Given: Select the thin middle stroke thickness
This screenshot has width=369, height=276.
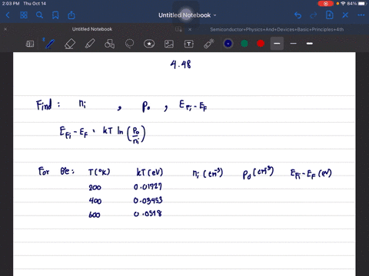Looking at the screenshot, I should point(294,44).
